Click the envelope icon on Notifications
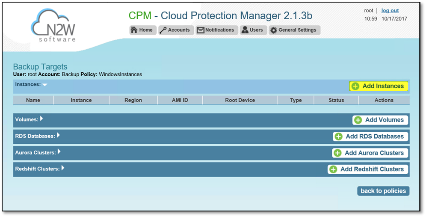The width and height of the screenshot is (426, 217). (201, 30)
